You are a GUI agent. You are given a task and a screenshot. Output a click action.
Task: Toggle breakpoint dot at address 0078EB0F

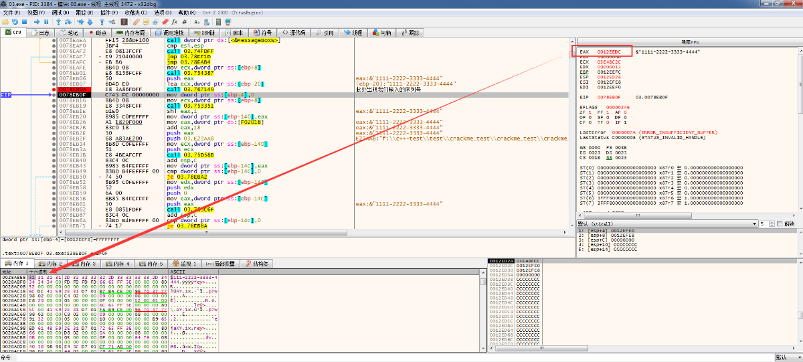pyautogui.click(x=54, y=95)
